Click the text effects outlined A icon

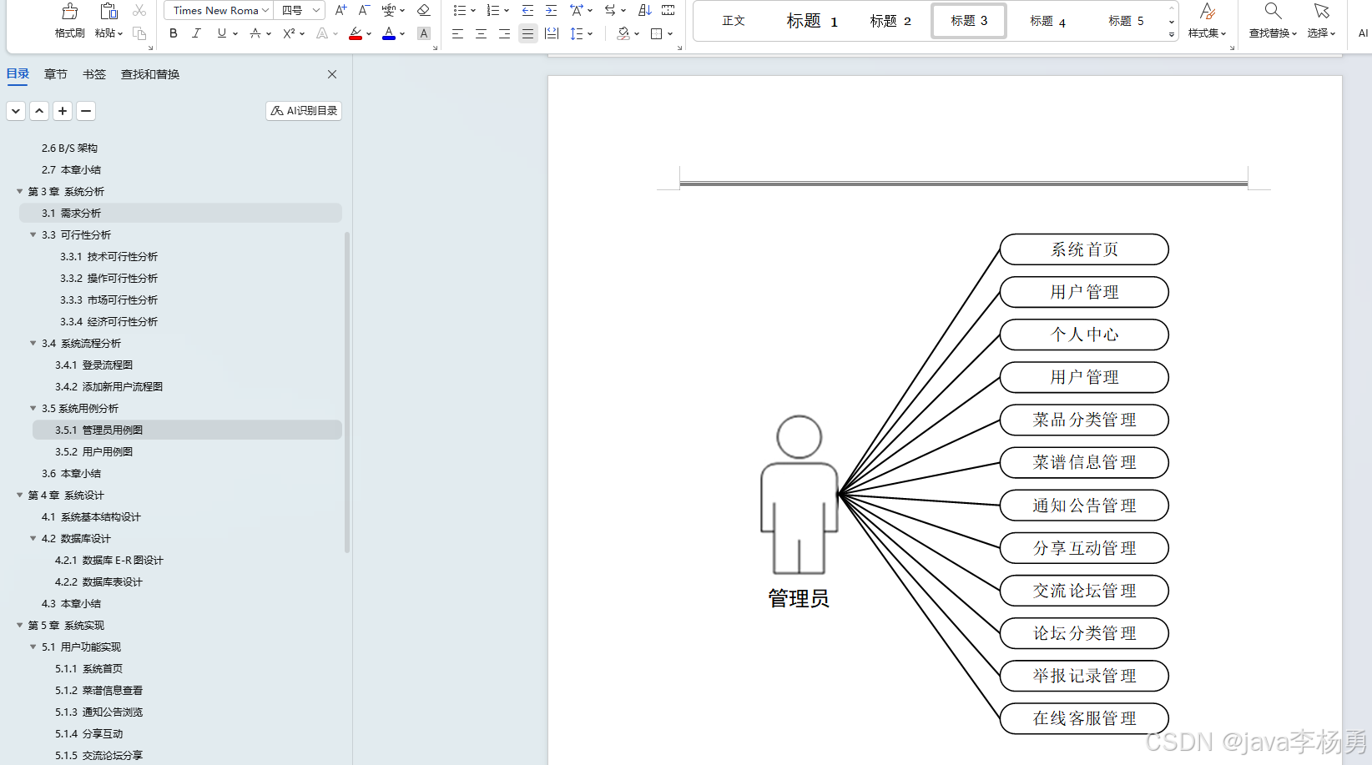coord(322,33)
